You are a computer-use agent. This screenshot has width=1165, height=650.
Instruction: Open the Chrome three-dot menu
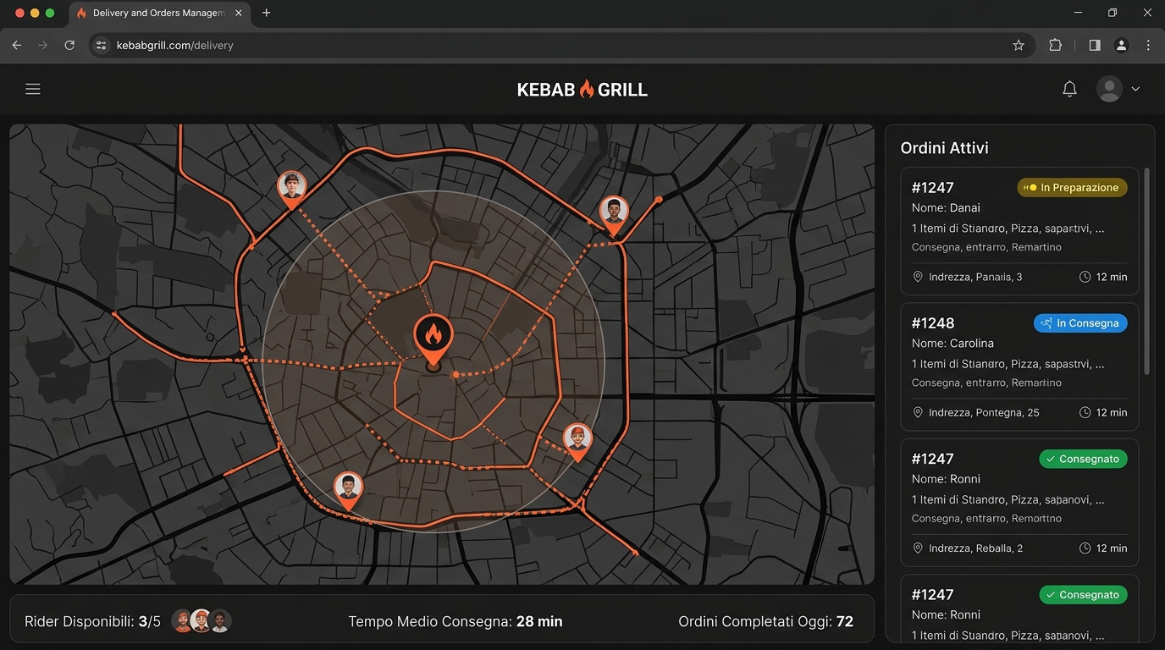[1148, 45]
